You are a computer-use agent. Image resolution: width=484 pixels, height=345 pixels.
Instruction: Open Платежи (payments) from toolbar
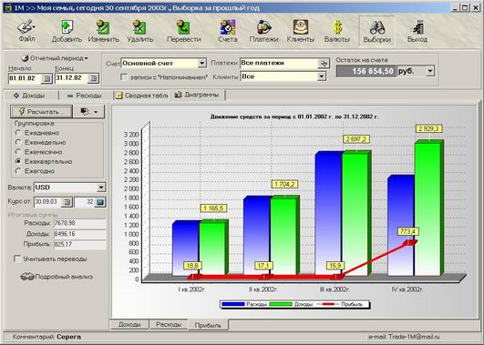tap(264, 31)
